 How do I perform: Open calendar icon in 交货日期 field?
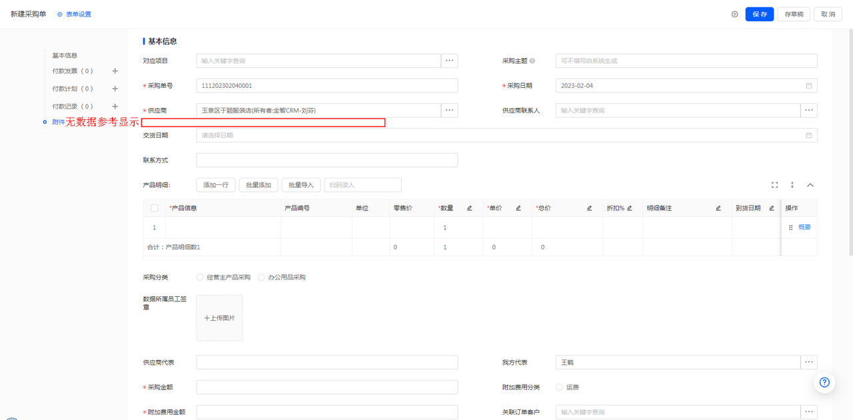809,135
